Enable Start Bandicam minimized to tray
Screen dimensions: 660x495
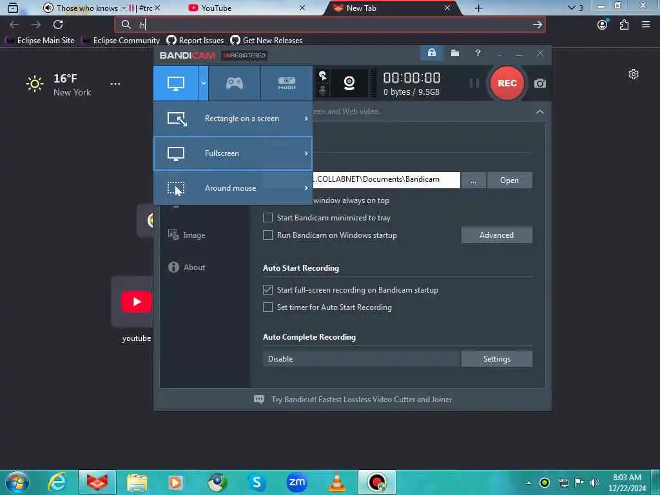click(267, 218)
